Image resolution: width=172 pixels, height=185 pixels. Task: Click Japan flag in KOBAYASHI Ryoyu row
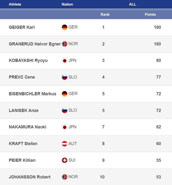coord(64,60)
